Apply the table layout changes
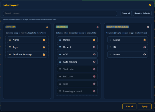 coord(144,106)
